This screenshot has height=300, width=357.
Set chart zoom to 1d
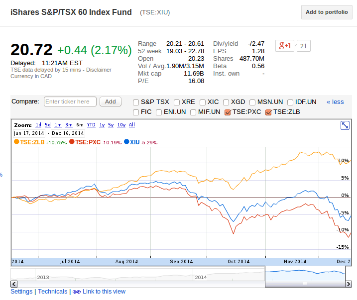pyautogui.click(x=38, y=125)
